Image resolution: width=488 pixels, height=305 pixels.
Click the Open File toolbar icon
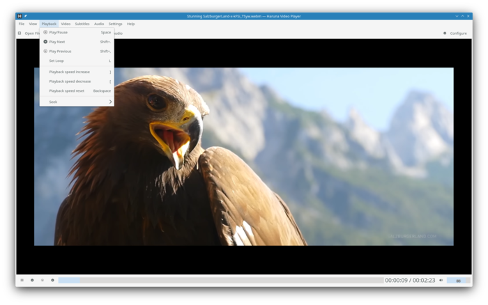(20, 33)
